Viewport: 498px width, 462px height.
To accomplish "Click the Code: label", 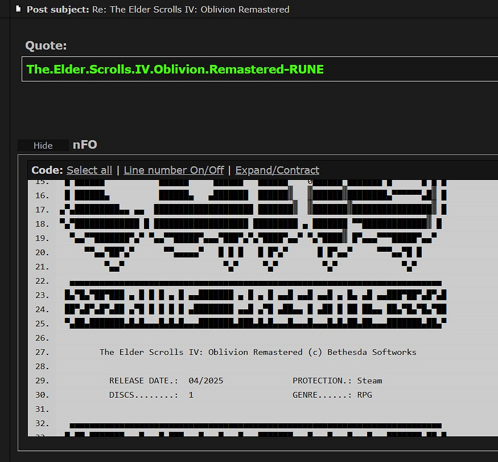I will coord(47,170).
